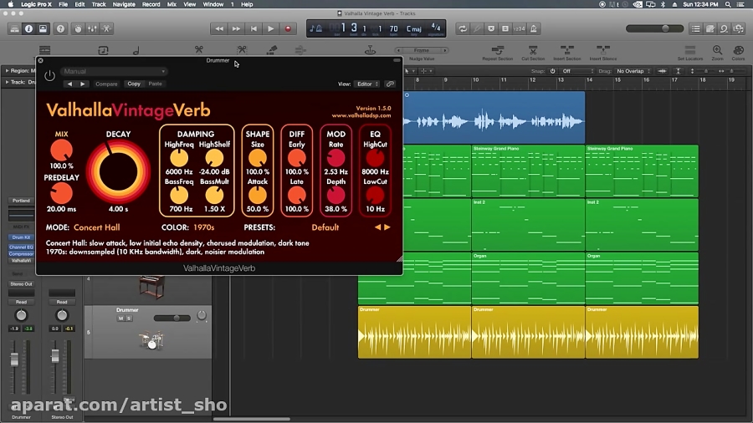
Task: Open the Inspector info button
Action: coord(28,28)
